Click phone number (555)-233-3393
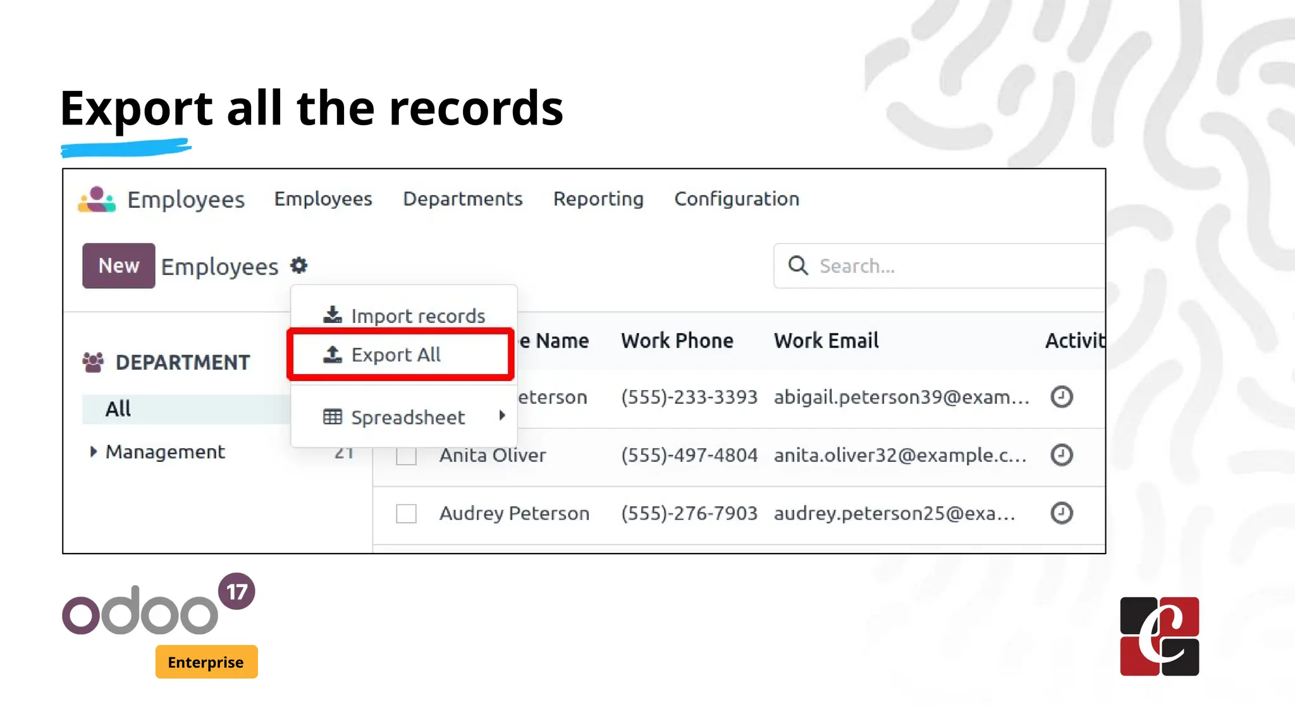The width and height of the screenshot is (1295, 728). pyautogui.click(x=689, y=397)
